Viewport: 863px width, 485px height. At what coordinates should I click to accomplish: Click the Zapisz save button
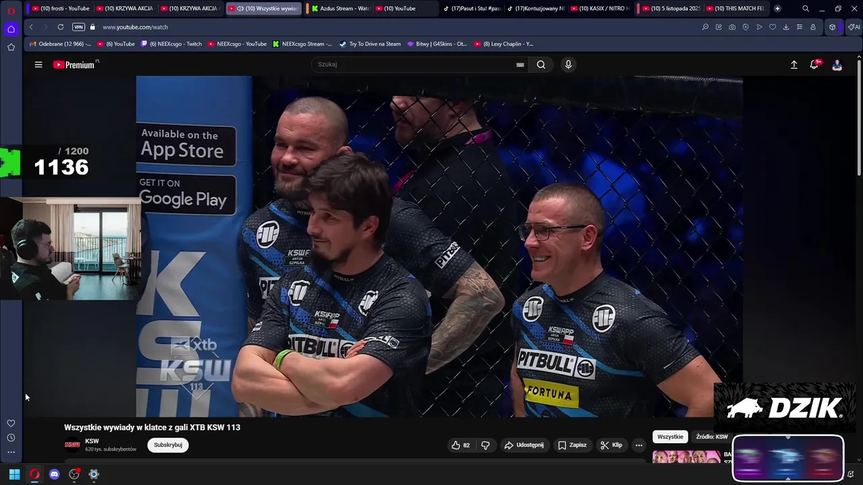pyautogui.click(x=572, y=445)
